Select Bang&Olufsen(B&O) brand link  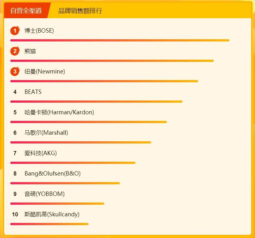pyautogui.click(x=53, y=174)
